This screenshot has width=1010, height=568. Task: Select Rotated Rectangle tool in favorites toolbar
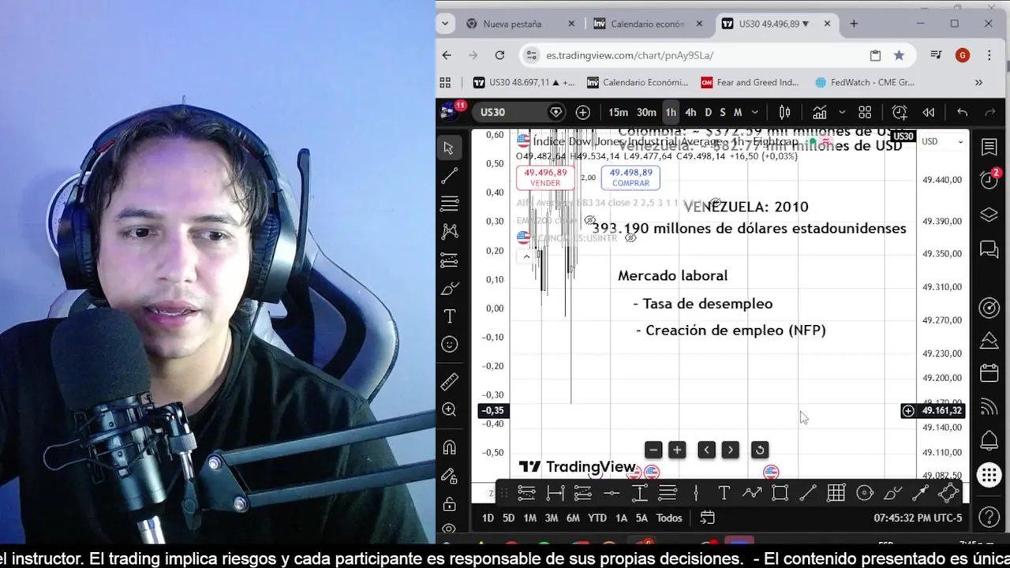(x=948, y=493)
